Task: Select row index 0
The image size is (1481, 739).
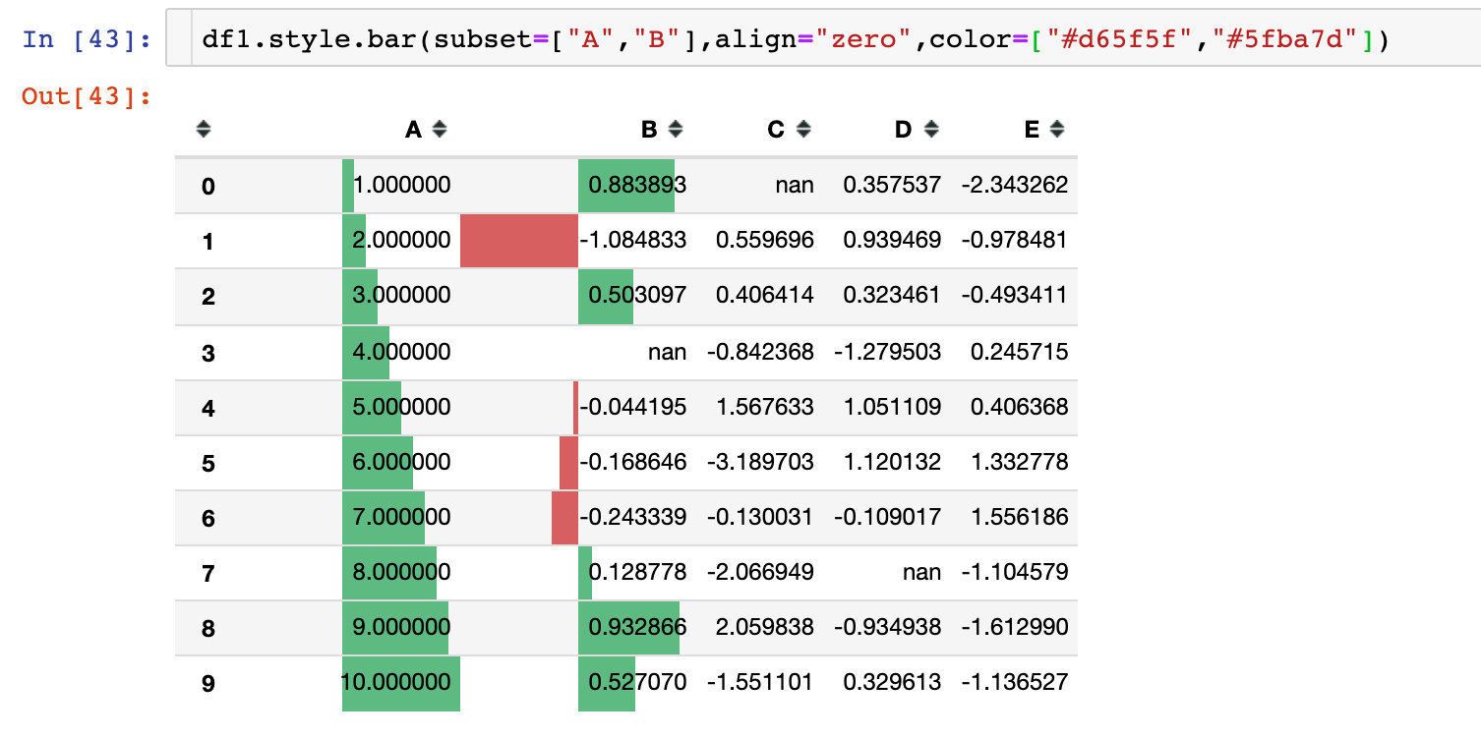Action: pos(207,186)
